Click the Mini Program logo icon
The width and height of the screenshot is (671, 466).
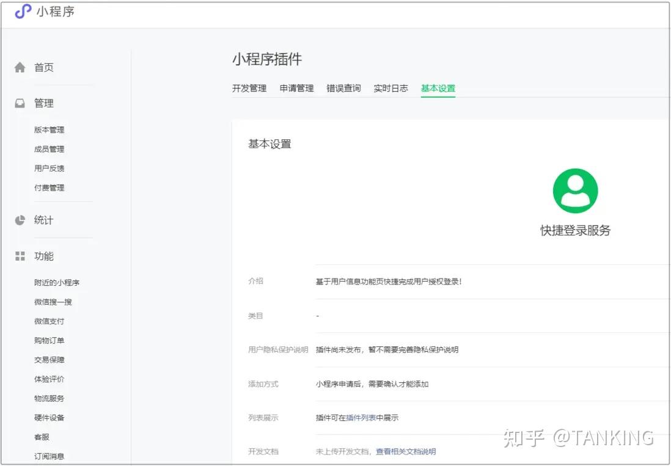point(23,11)
